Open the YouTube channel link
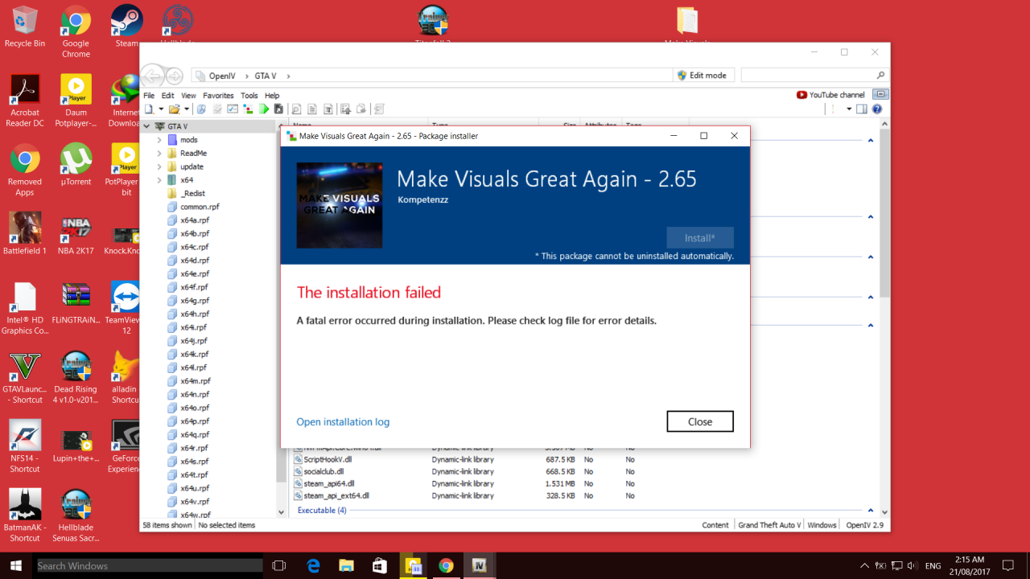The width and height of the screenshot is (1030, 579). [830, 95]
